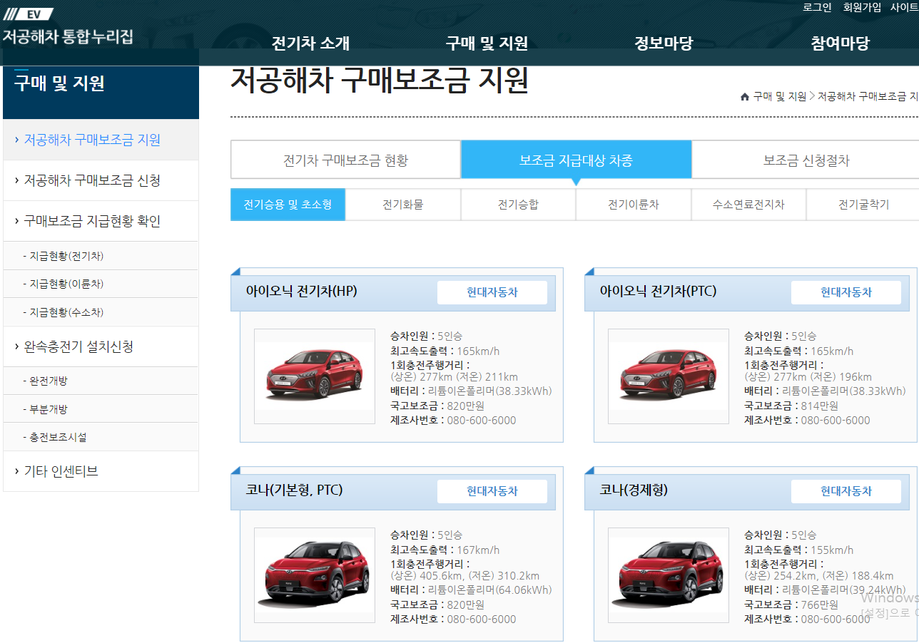Select 기타 인센티브 in the sidebar
The height and width of the screenshot is (643, 919).
pyautogui.click(x=101, y=471)
